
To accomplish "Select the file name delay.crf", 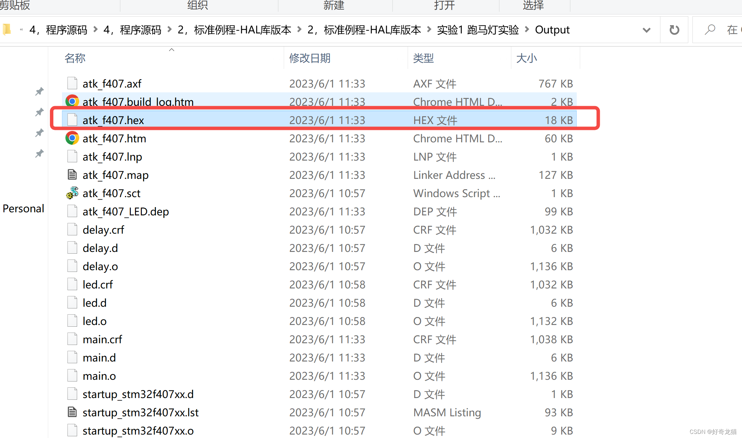I will point(103,230).
